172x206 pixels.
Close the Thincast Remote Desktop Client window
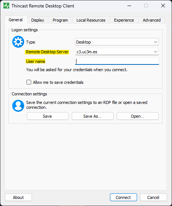coord(163,6)
